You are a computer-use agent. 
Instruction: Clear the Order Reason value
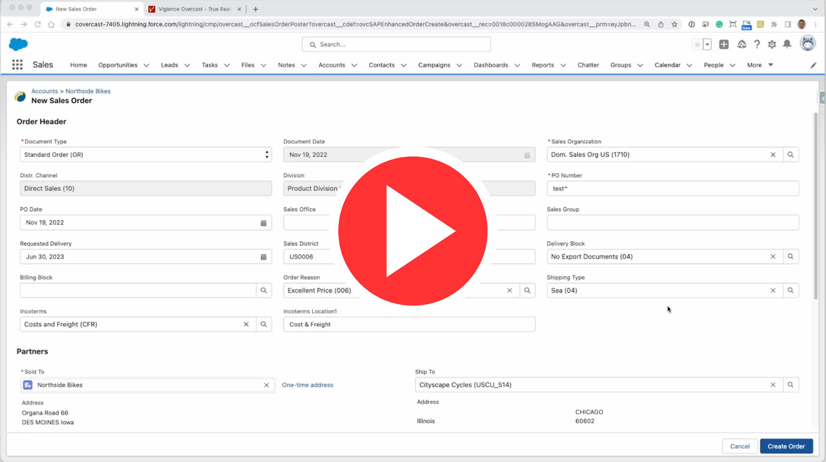tap(510, 291)
